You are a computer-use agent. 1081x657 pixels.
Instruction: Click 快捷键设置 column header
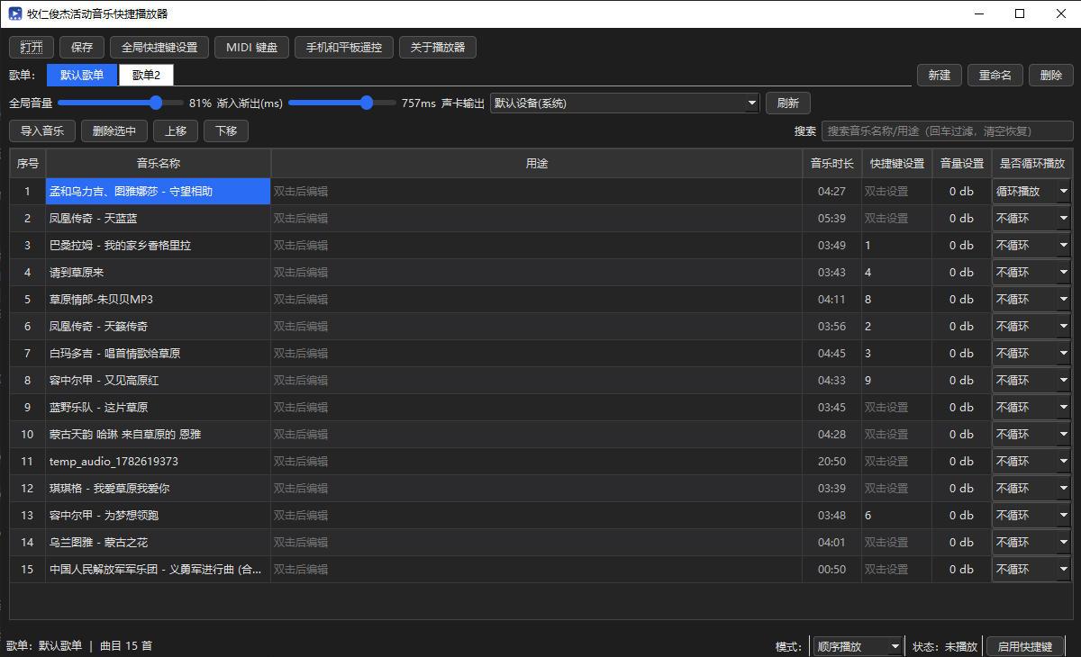click(897, 163)
